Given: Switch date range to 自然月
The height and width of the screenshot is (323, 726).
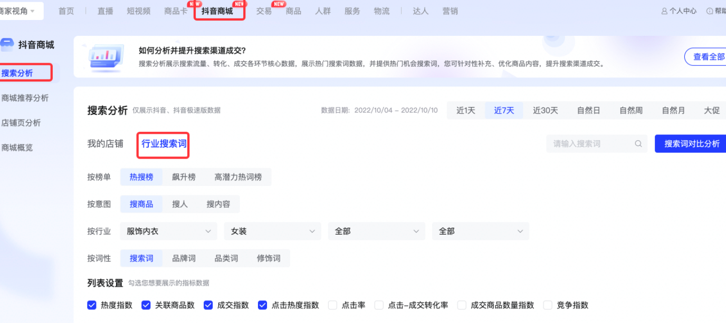Looking at the screenshot, I should (674, 111).
